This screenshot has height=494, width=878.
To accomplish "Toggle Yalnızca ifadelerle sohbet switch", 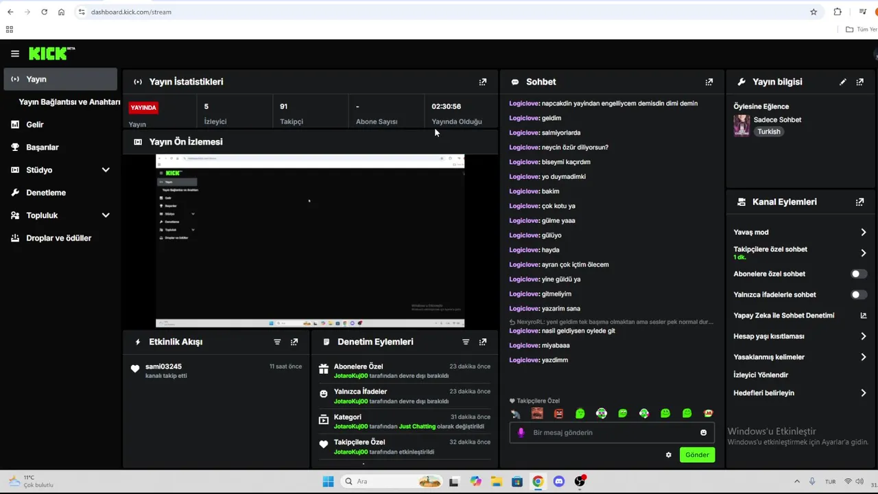I will pyautogui.click(x=859, y=294).
